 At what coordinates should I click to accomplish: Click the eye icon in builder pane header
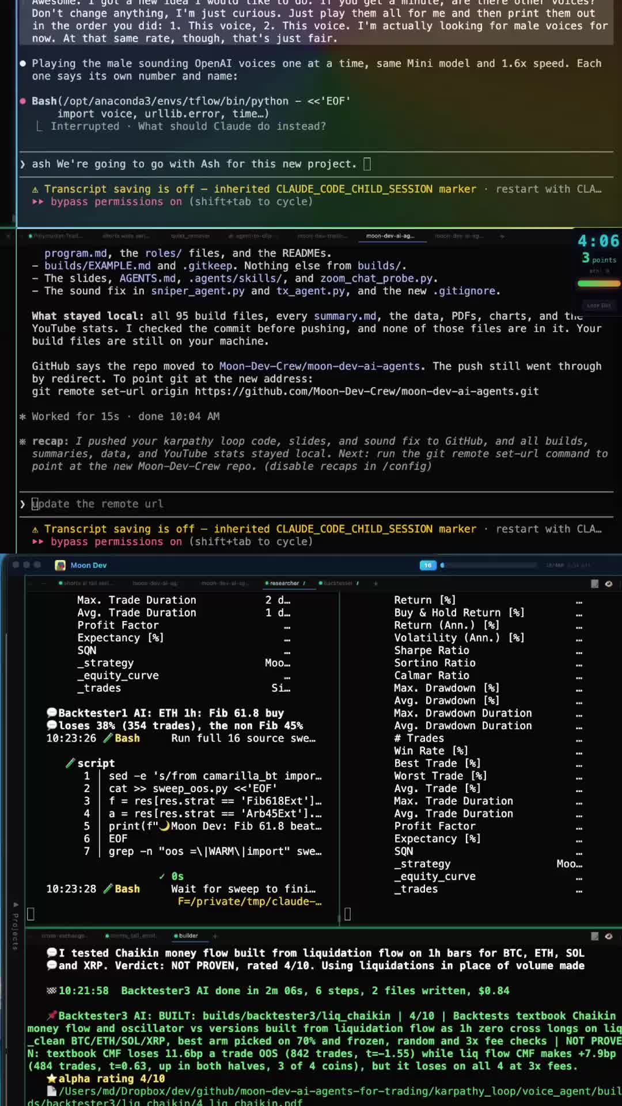(x=609, y=936)
